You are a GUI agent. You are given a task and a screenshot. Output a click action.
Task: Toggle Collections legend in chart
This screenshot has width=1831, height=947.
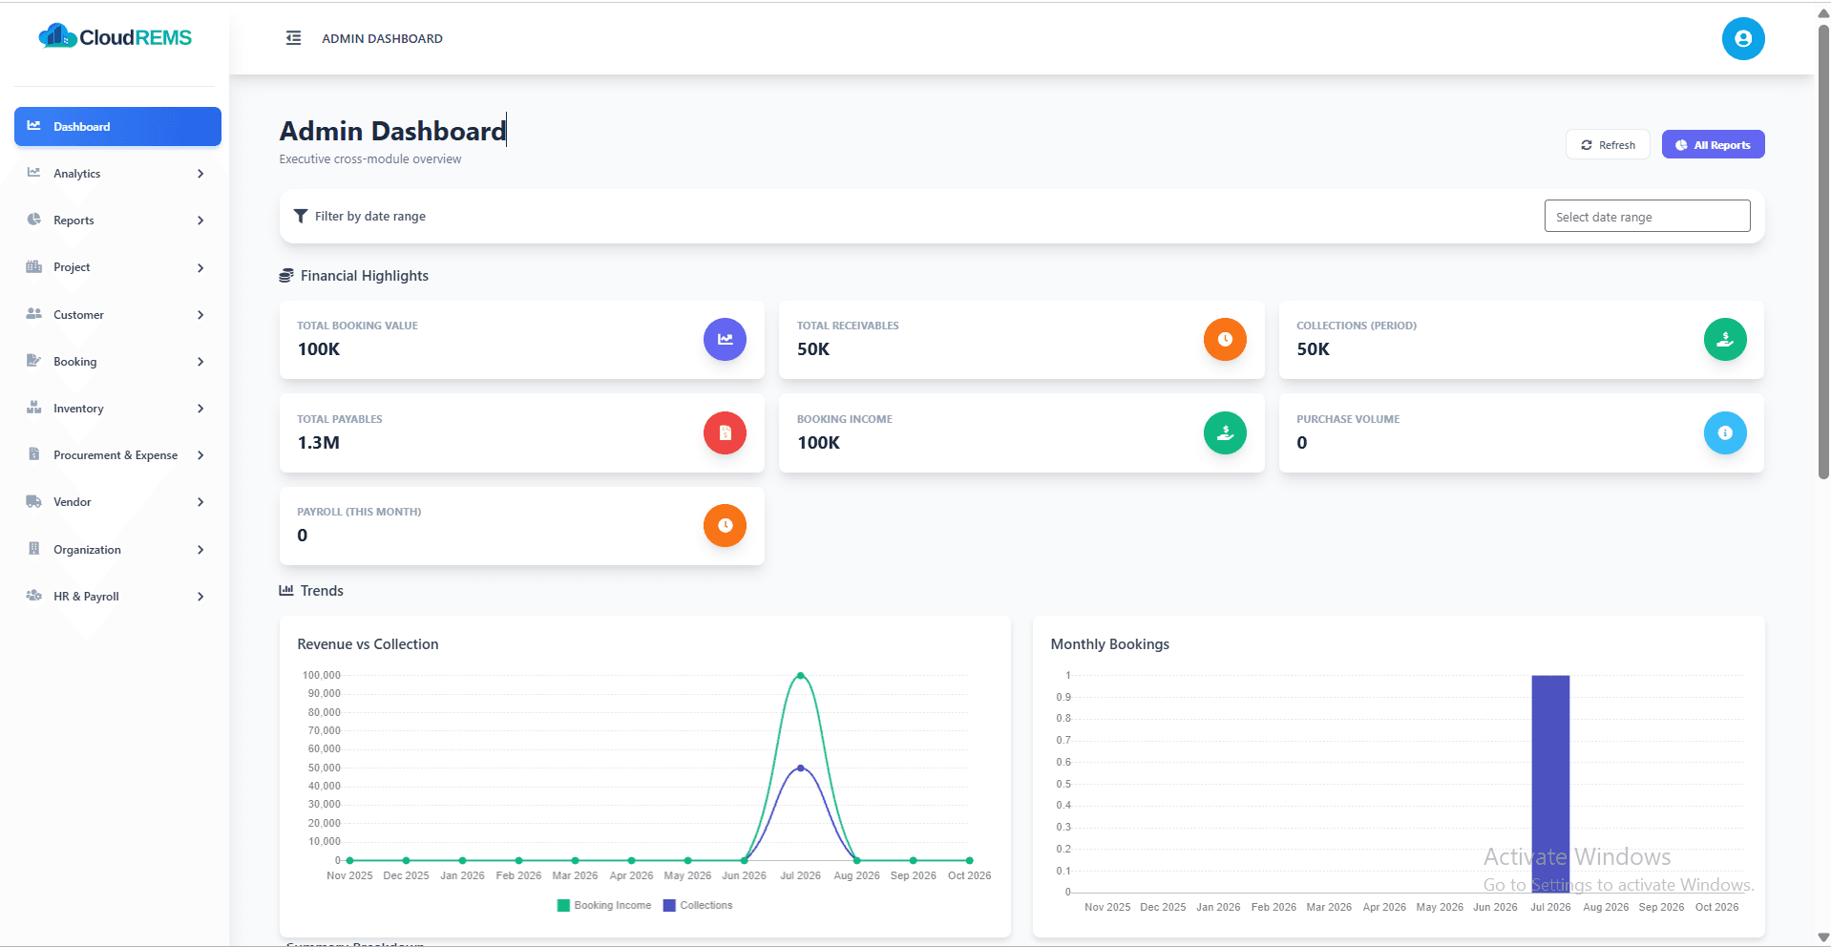coord(698,905)
